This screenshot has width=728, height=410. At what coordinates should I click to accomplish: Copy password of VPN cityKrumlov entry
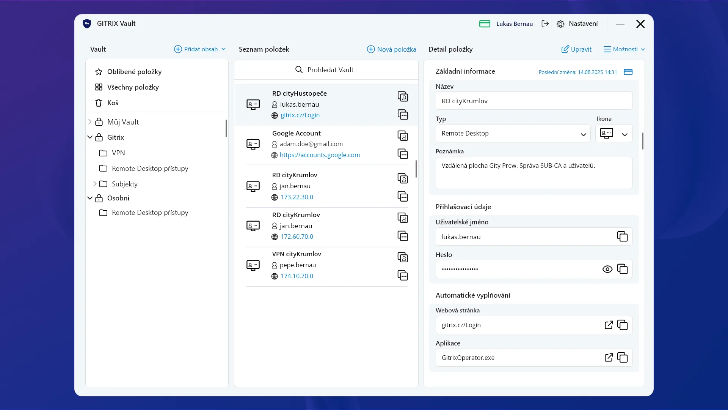(x=403, y=275)
